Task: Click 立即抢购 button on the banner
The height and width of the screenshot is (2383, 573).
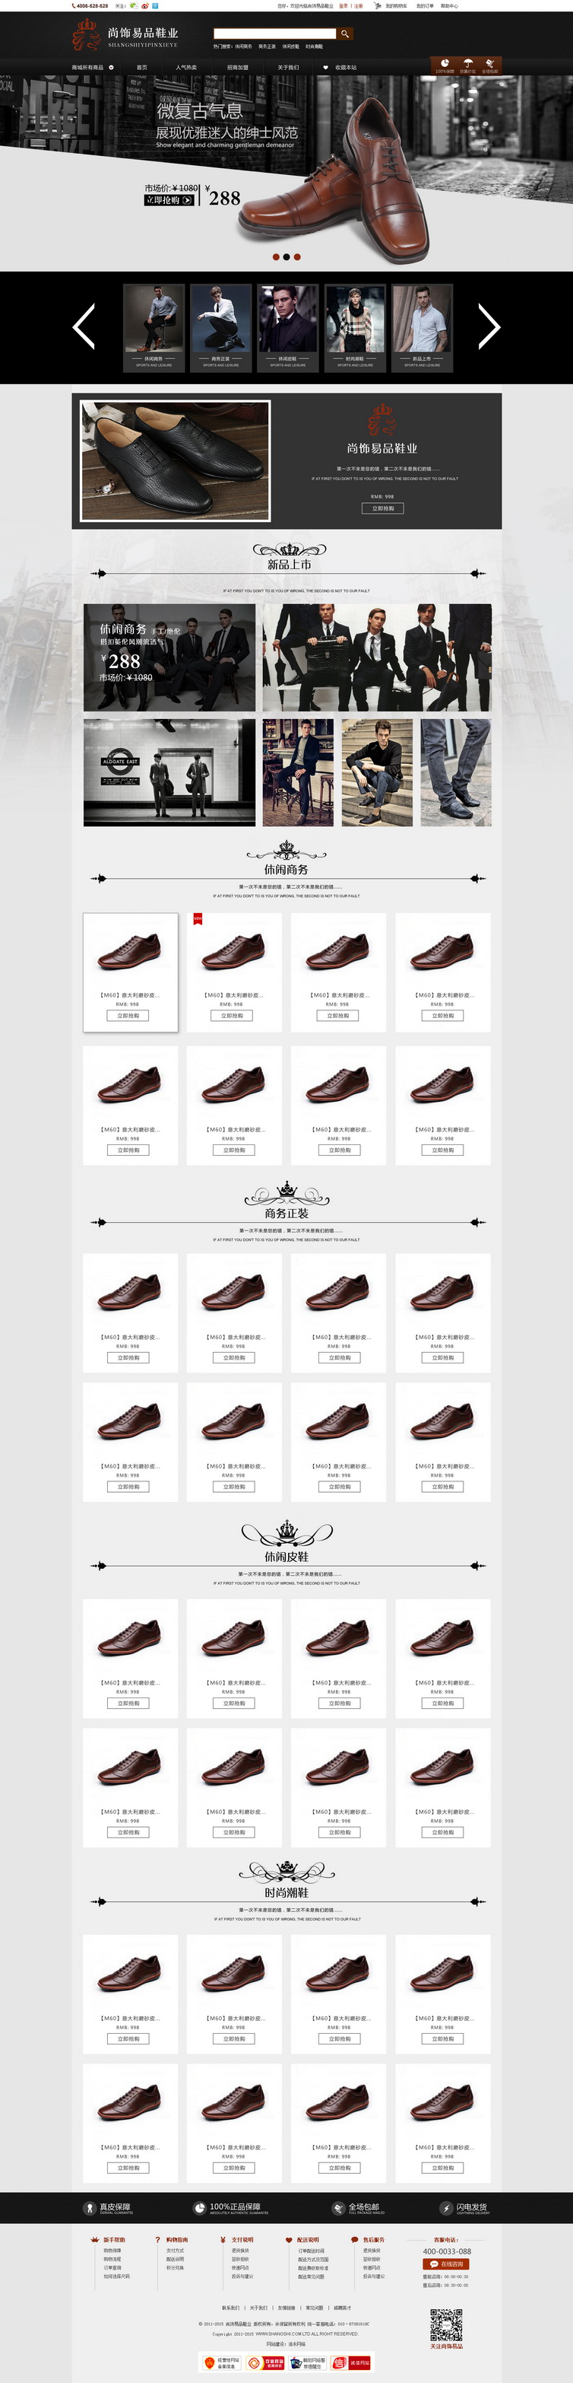Action: click(169, 200)
